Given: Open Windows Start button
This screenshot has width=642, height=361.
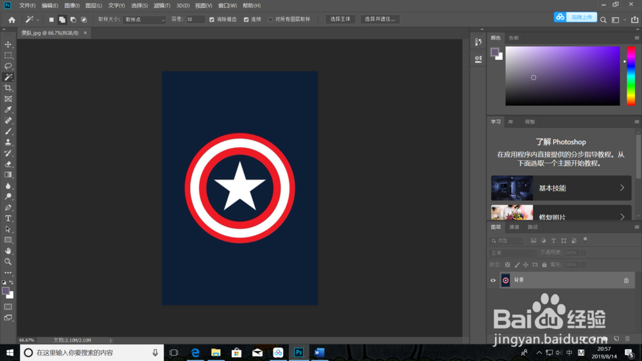Looking at the screenshot, I should [10, 353].
